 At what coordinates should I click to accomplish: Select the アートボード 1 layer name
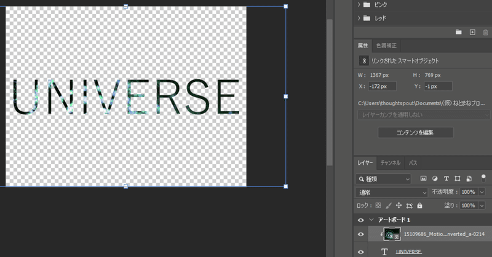click(x=394, y=219)
